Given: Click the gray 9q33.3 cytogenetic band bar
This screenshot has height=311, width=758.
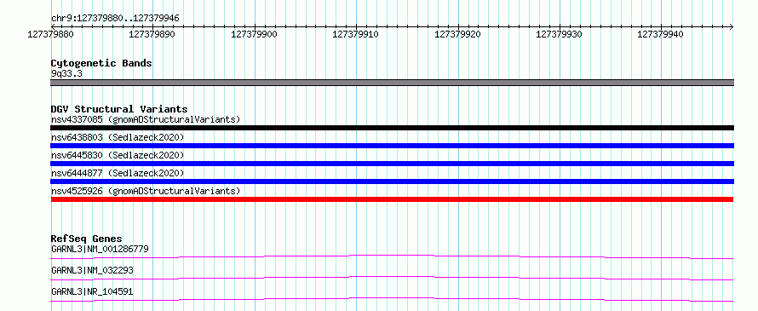Looking at the screenshot, I should point(392,83).
